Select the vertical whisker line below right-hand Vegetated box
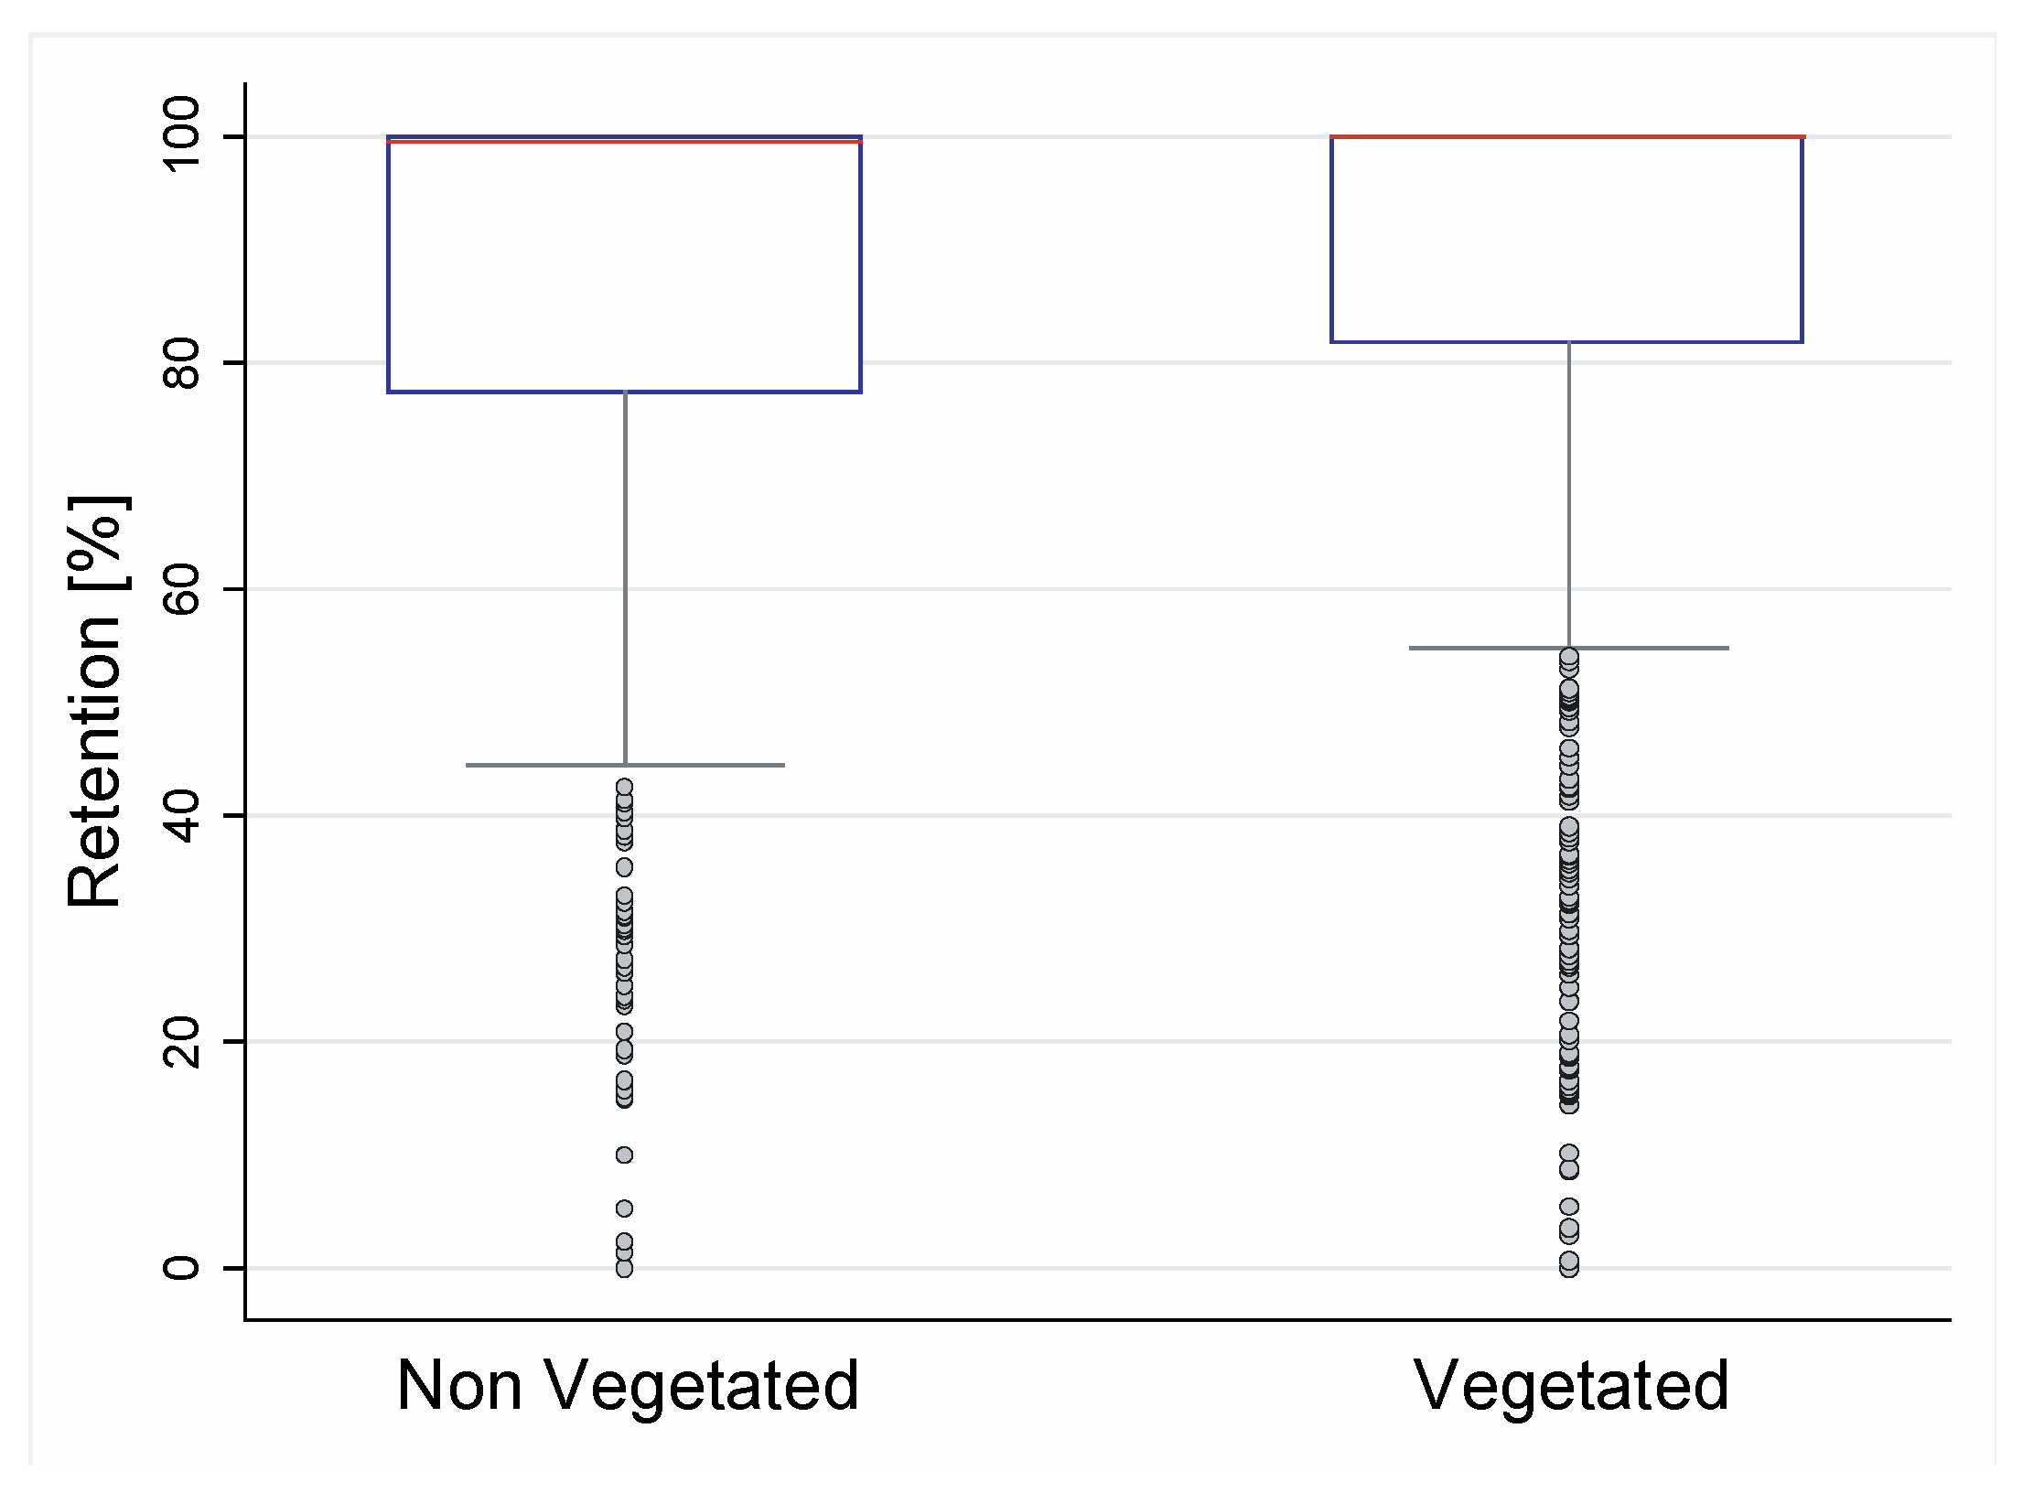This screenshot has width=2023, height=1493. point(1569,494)
